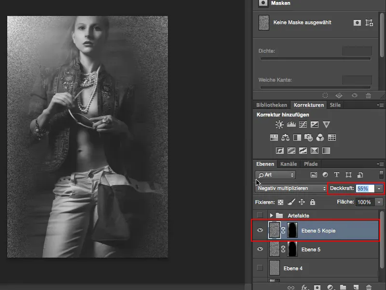
Task: Toggle visibility of Ebene 5
Action: click(x=261, y=249)
